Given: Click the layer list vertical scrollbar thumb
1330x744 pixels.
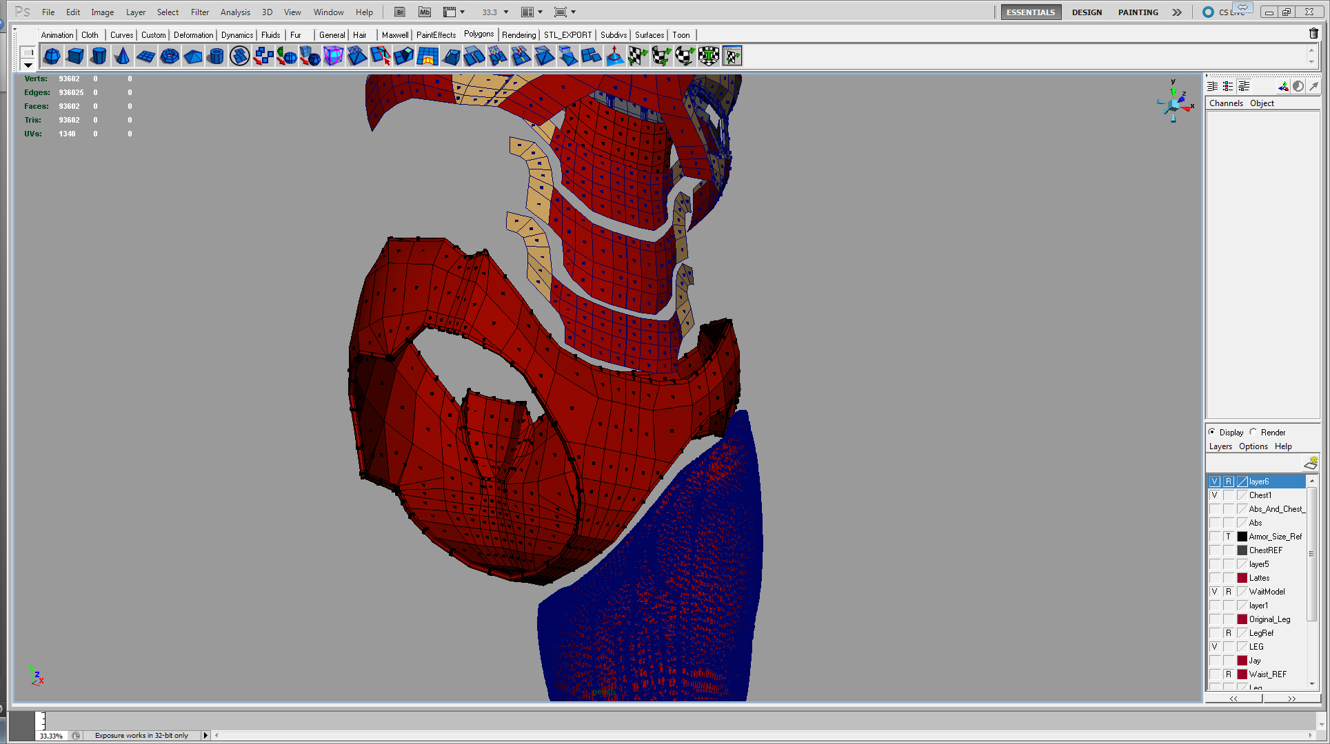Looking at the screenshot, I should [x=1311, y=554].
